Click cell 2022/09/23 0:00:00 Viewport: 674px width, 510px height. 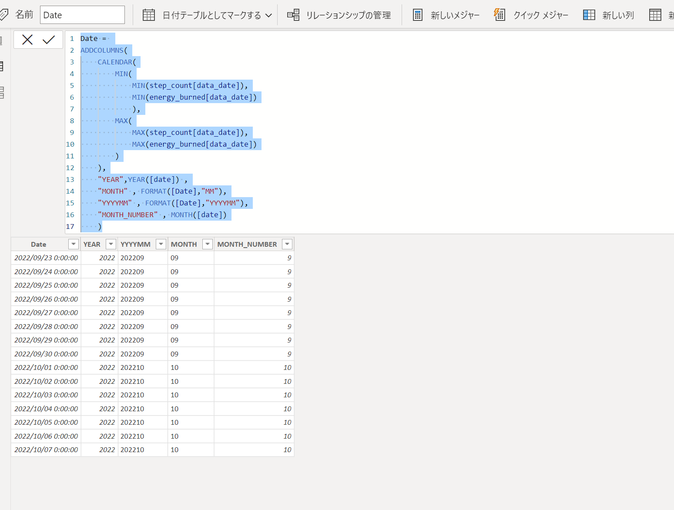pyautogui.click(x=46, y=258)
